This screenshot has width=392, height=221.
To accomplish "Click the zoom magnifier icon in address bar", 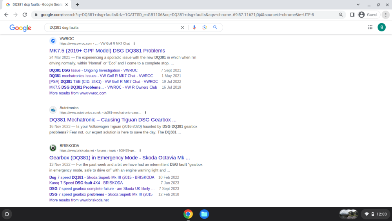I will point(341,15).
